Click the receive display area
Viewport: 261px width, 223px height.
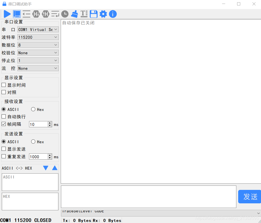pos(161,101)
